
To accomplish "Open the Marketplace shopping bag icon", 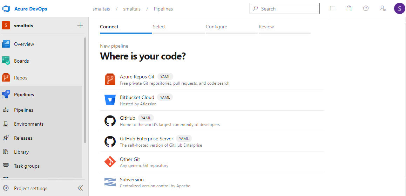I will (349, 9).
